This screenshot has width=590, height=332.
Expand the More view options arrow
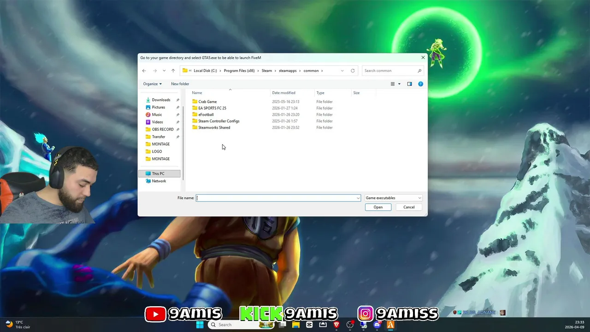(x=399, y=84)
